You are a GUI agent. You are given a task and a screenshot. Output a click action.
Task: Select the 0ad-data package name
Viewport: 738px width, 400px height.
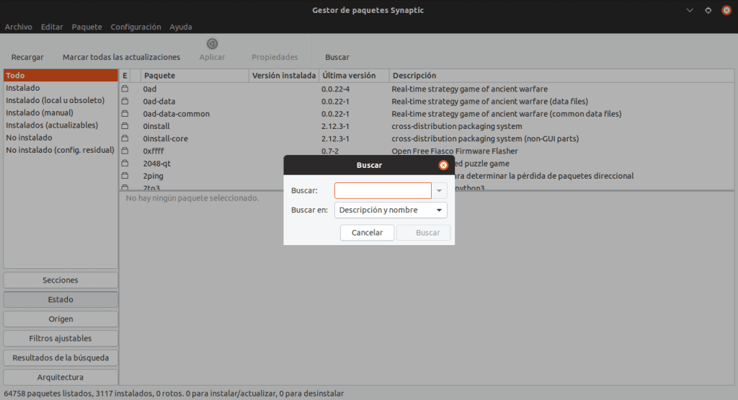tap(159, 101)
